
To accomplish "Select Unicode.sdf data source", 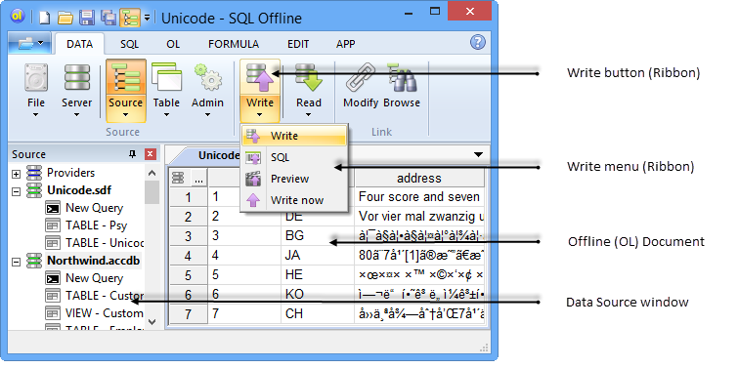I will [79, 190].
